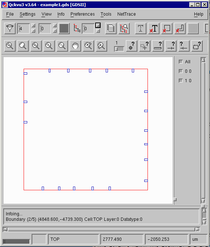The height and width of the screenshot is (247, 210).
Task: Click the hierarchy tree icon beside depth field
Action: pos(77,28)
